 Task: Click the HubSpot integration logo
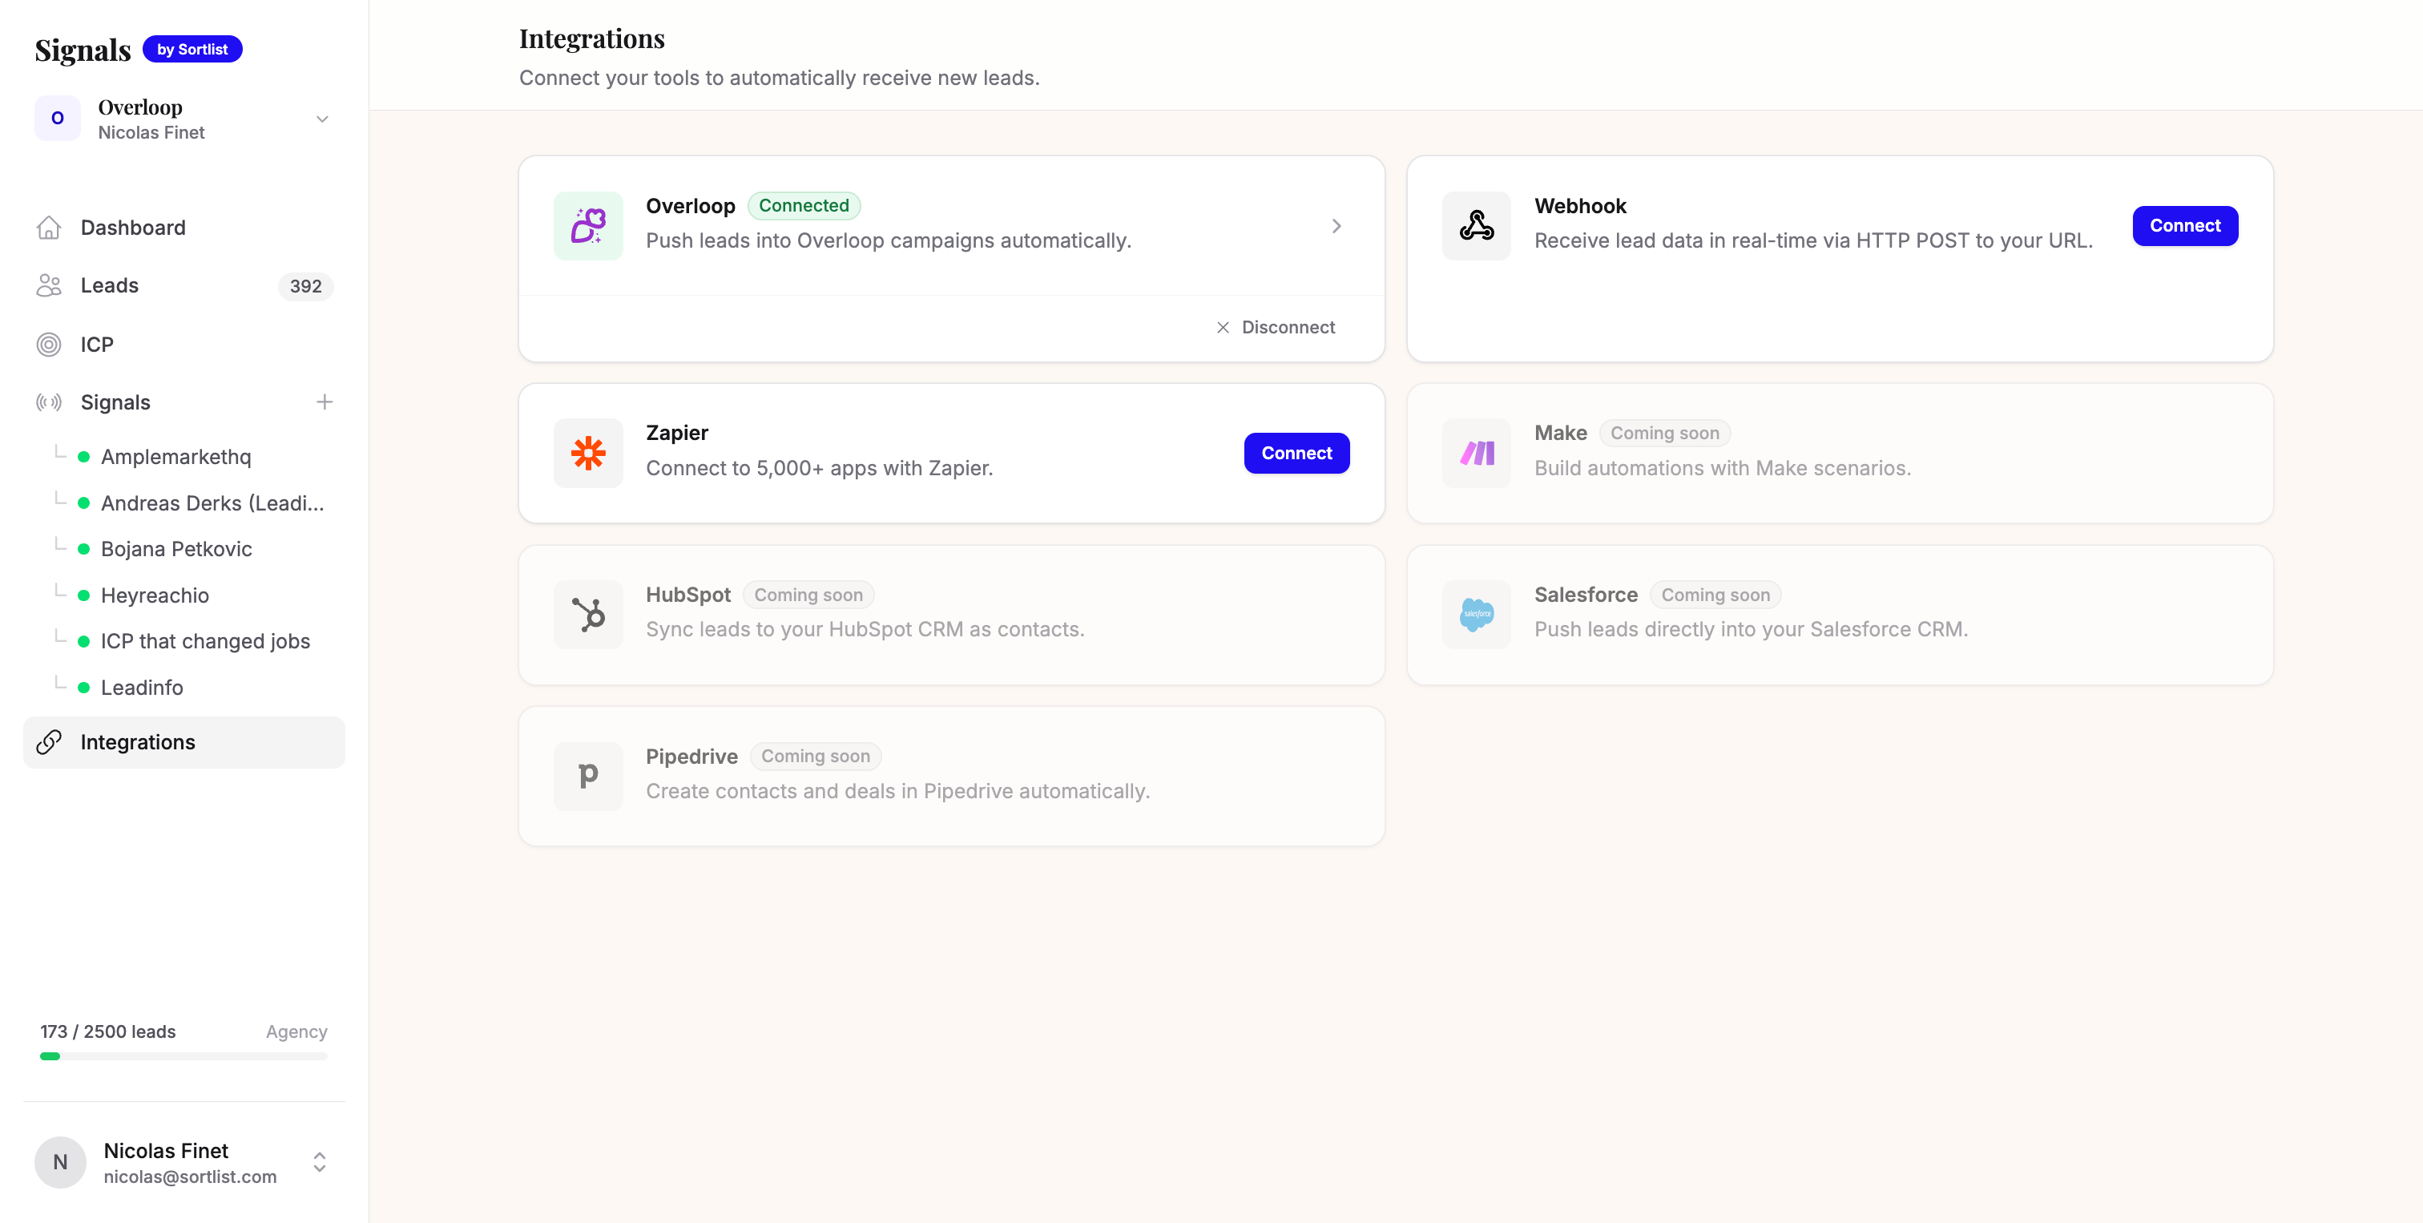(588, 616)
